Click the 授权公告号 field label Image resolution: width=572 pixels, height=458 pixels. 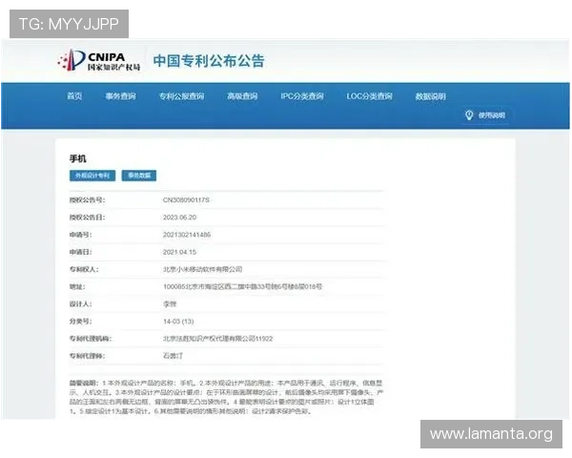tap(87, 199)
